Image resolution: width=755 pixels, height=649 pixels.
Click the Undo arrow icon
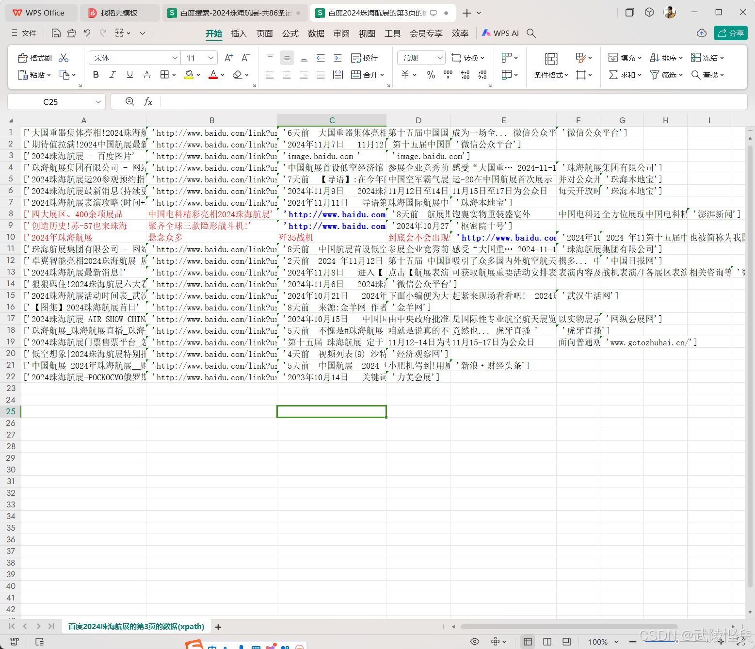(87, 33)
